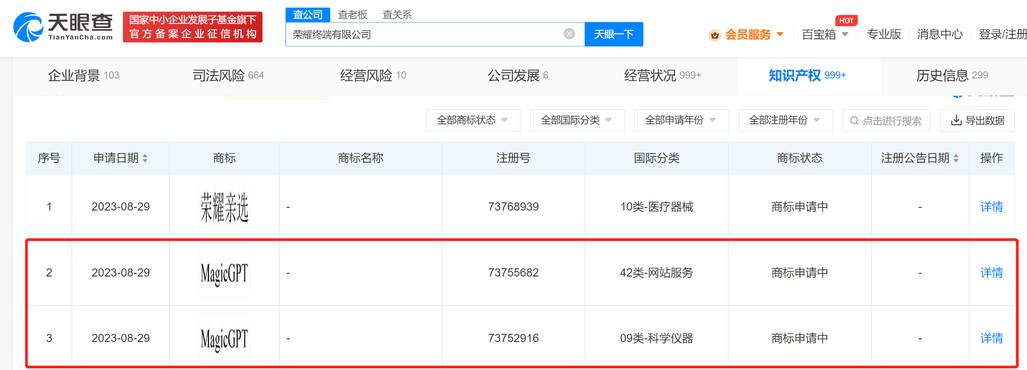Image resolution: width=1027 pixels, height=370 pixels.
Task: Click the 2023-08-29 date in row 1
Action: point(121,207)
